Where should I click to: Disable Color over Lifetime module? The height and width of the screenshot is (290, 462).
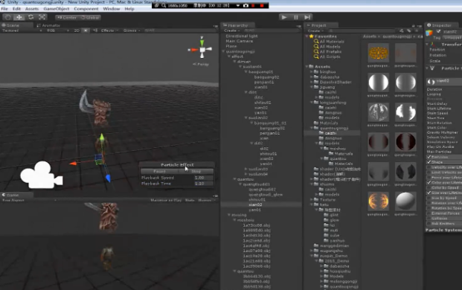(x=429, y=182)
